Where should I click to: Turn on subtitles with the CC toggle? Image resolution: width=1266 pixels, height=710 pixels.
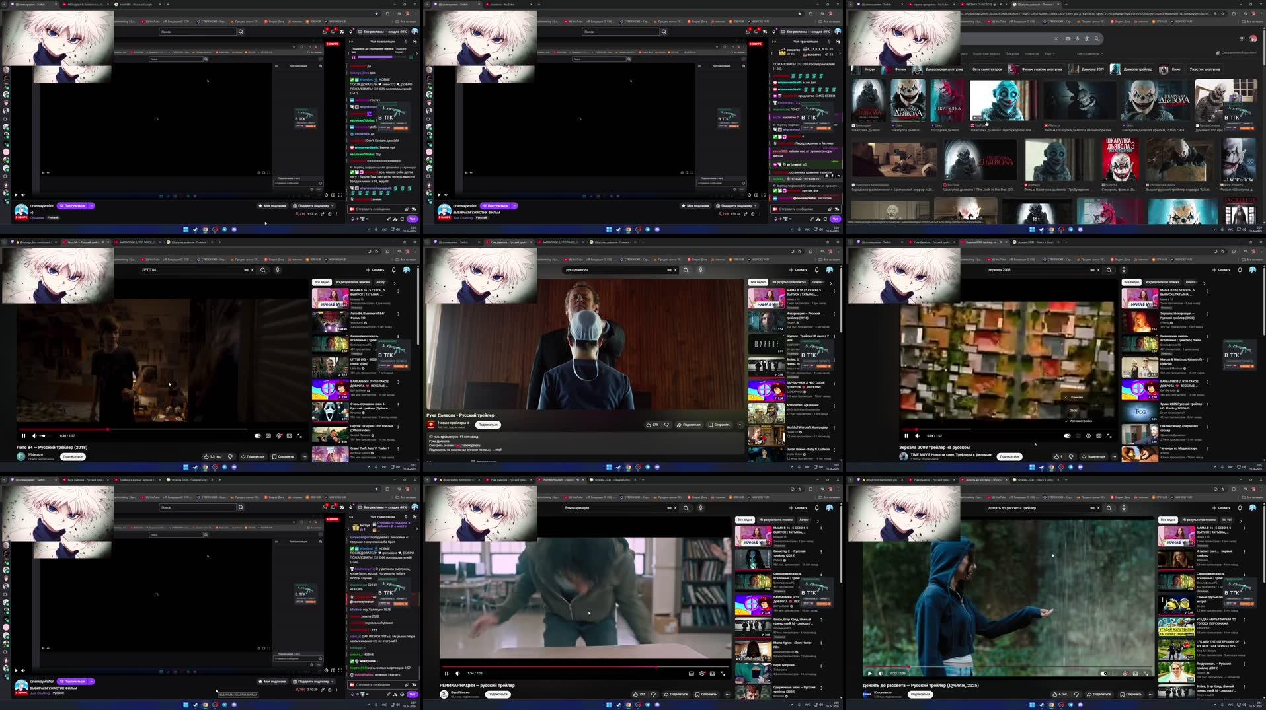(x=1078, y=436)
